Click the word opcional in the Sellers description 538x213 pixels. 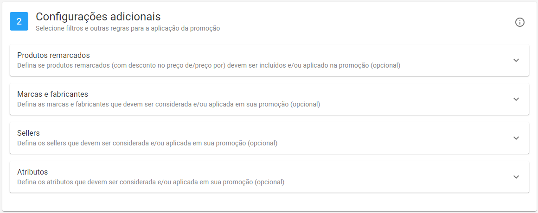(x=263, y=143)
